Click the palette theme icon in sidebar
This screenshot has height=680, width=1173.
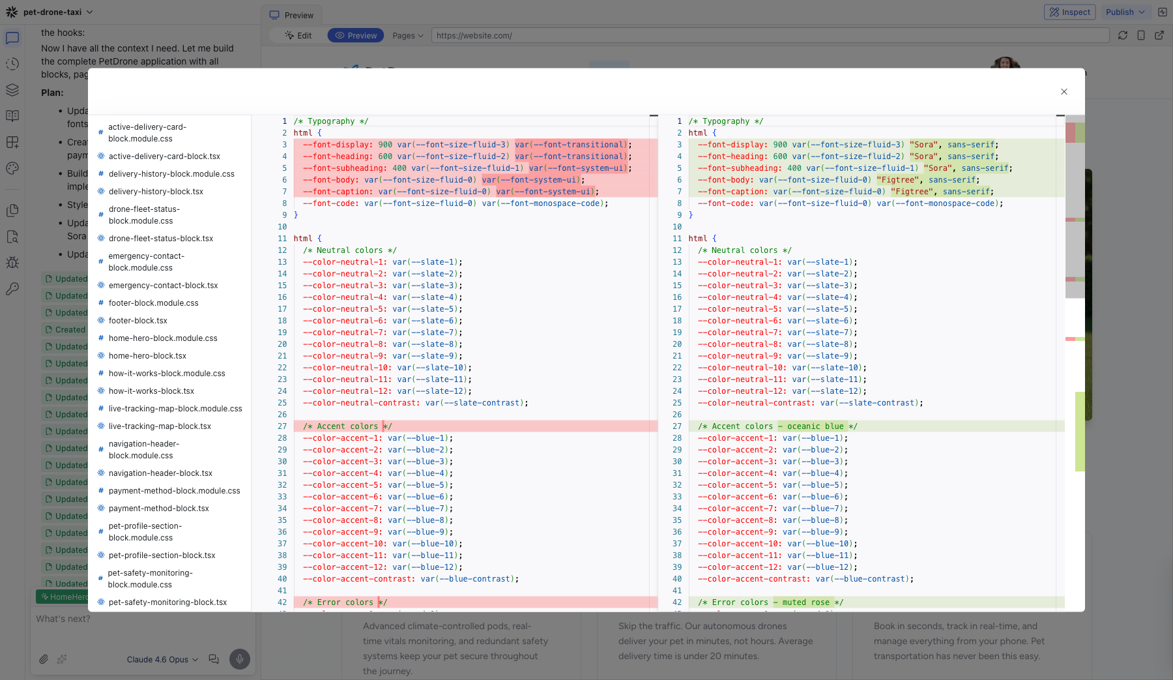12,168
